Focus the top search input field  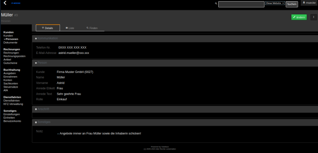(x=241, y=4)
